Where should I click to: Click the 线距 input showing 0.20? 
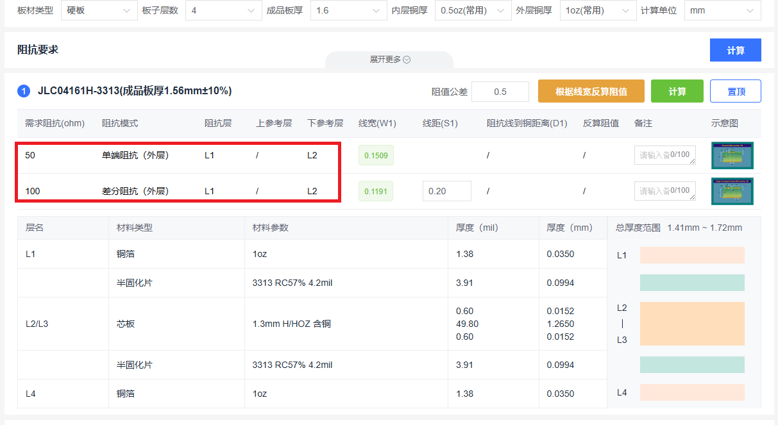(446, 191)
